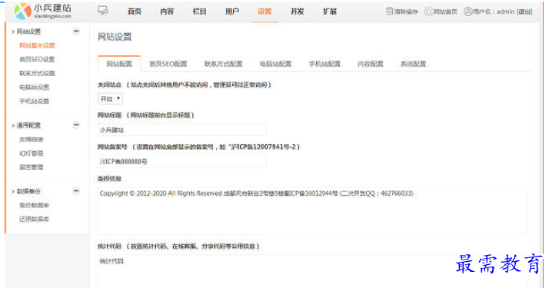Expand the 通用配置 sidebar group arrow
The height and width of the screenshot is (288, 549).
tap(13, 125)
